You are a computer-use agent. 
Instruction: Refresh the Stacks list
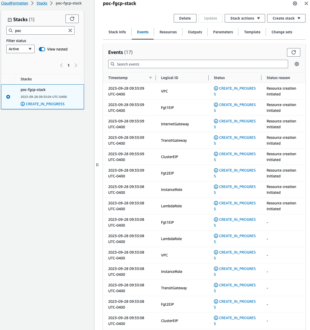tap(72, 19)
